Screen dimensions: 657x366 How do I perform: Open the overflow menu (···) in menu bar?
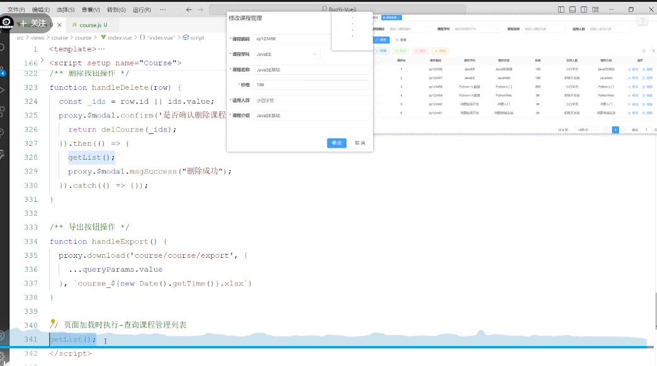pyautogui.click(x=163, y=9)
